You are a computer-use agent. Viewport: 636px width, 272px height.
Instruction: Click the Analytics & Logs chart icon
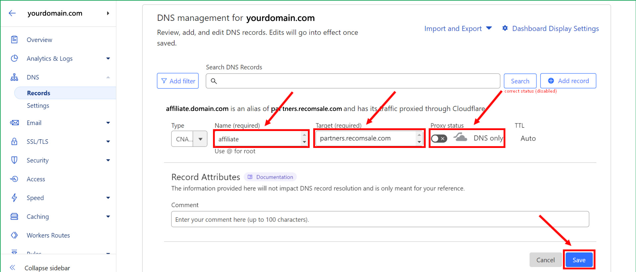(x=14, y=59)
